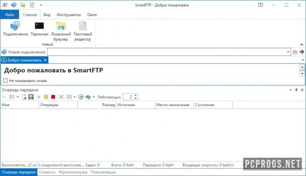The height and width of the screenshot is (176, 306).
Task: Click quick access local browser folder icon
Action: 23,5
